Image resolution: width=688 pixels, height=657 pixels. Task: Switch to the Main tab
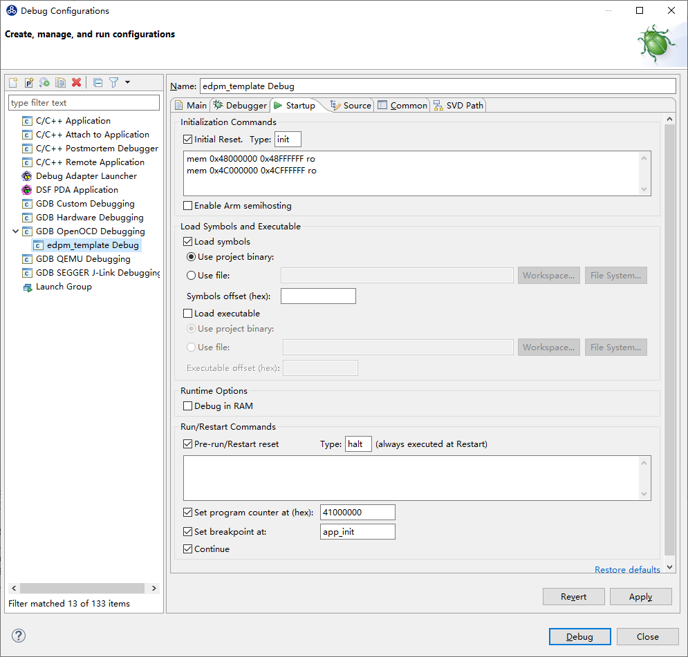191,105
